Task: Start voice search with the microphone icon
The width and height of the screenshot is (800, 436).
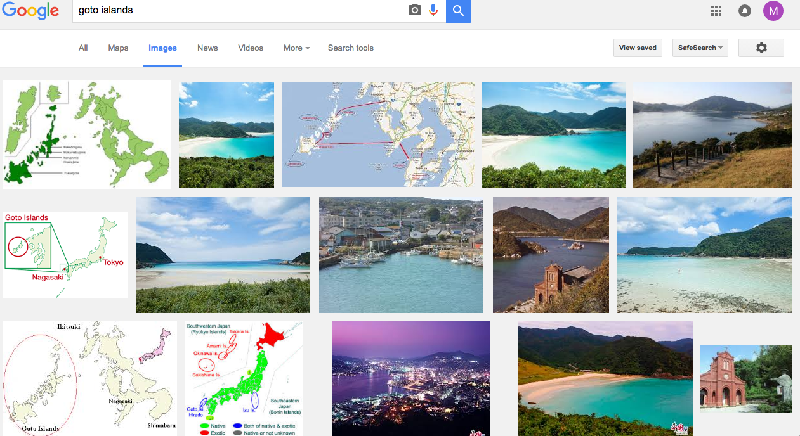Action: click(x=433, y=10)
